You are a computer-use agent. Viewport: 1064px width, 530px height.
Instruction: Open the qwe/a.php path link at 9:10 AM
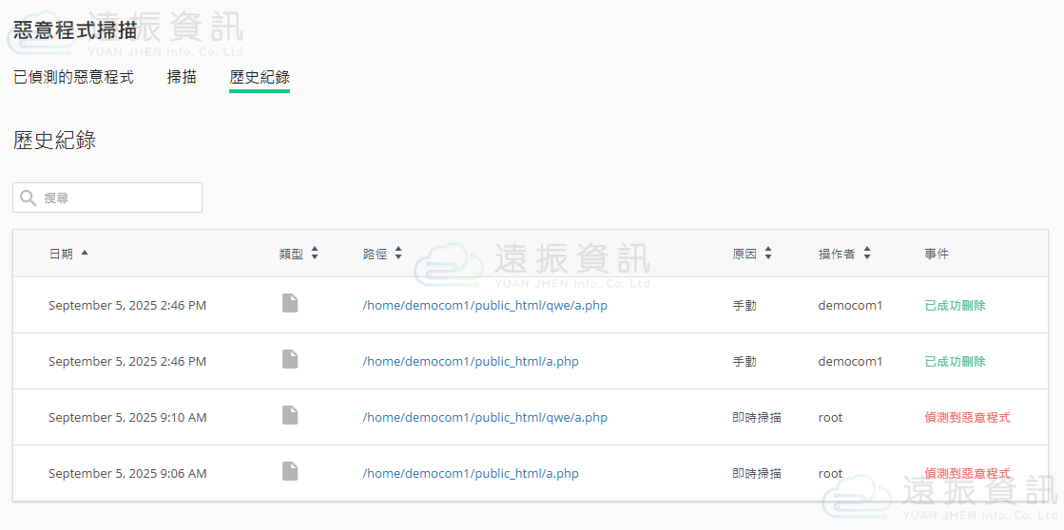pos(485,418)
